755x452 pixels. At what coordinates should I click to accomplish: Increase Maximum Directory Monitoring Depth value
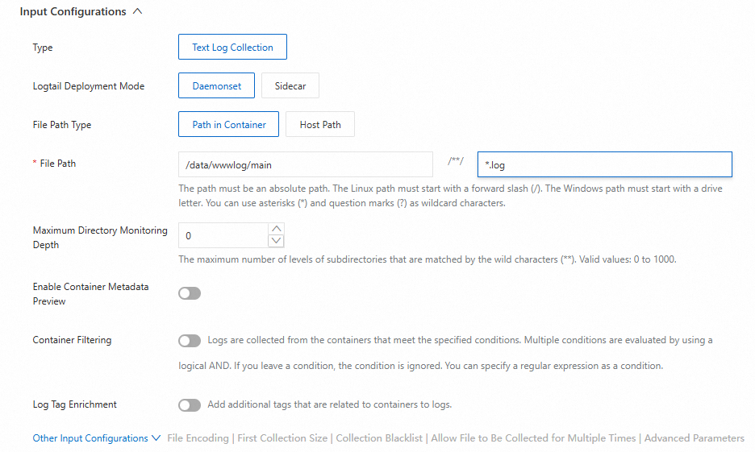[277, 230]
